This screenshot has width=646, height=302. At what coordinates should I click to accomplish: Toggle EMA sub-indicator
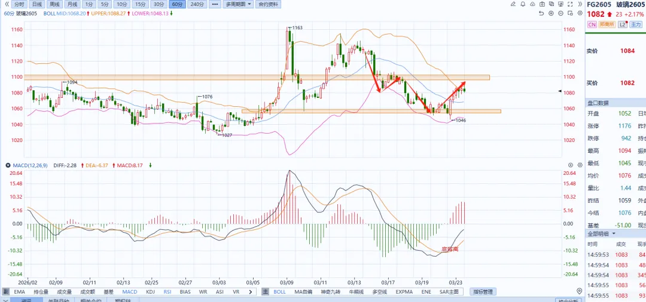tap(19, 292)
